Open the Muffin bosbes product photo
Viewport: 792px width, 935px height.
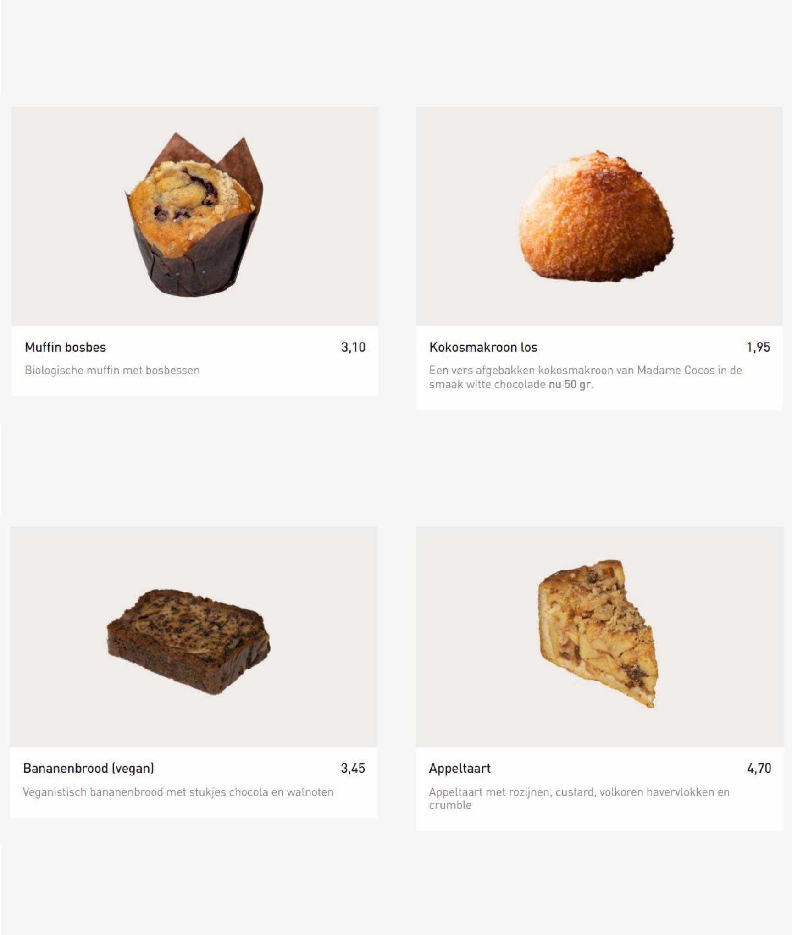(x=194, y=216)
